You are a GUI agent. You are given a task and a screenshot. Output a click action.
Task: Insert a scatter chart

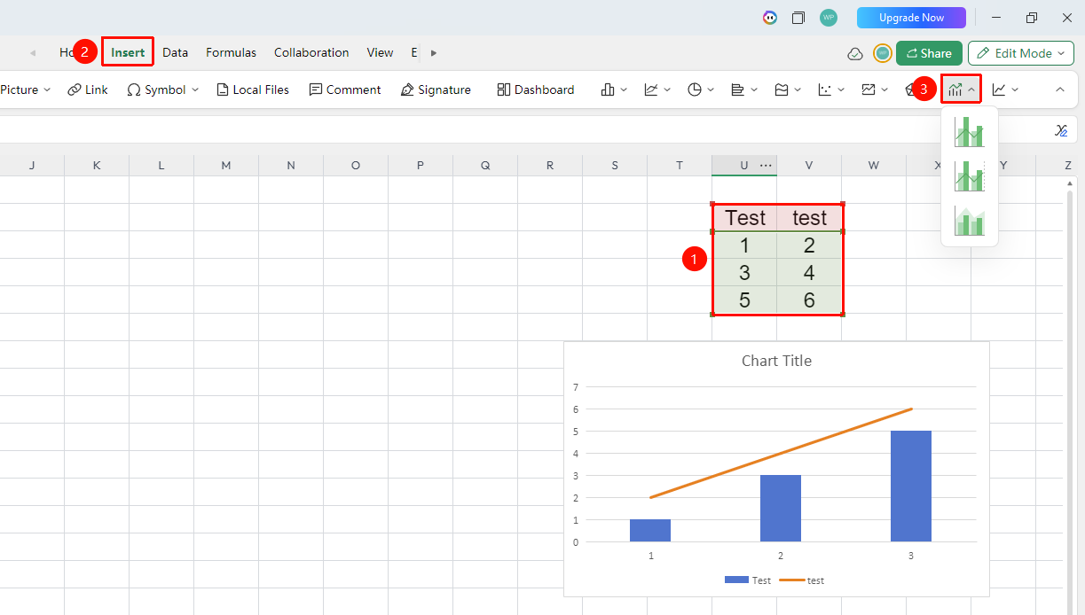click(825, 90)
